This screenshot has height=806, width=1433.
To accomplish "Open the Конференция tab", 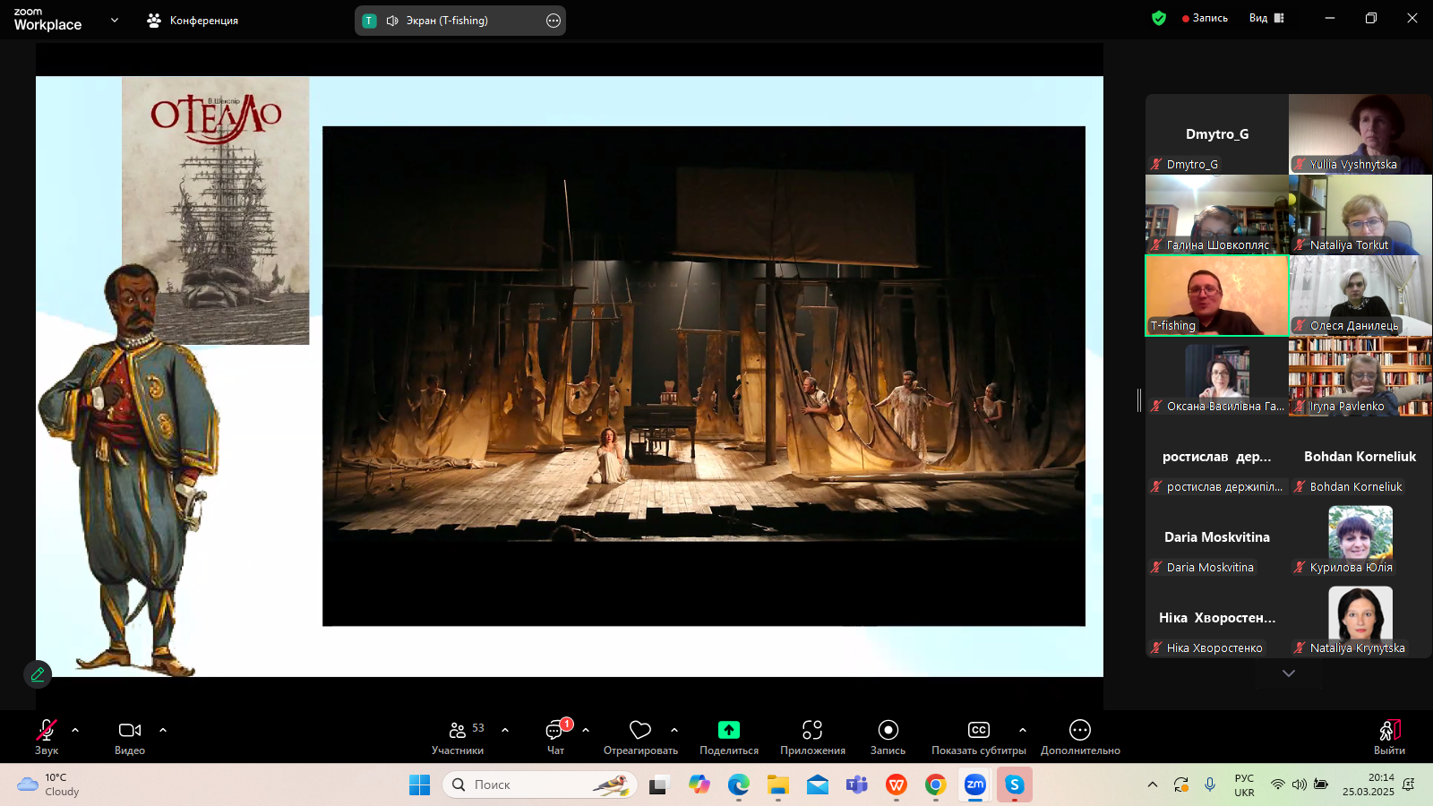I will coord(193,20).
